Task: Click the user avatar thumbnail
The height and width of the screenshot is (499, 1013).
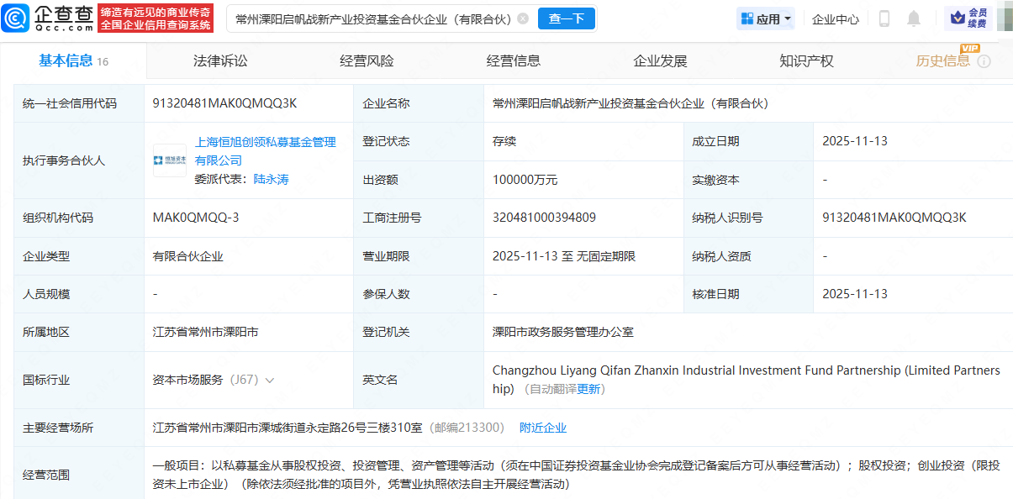Action: 1004,18
